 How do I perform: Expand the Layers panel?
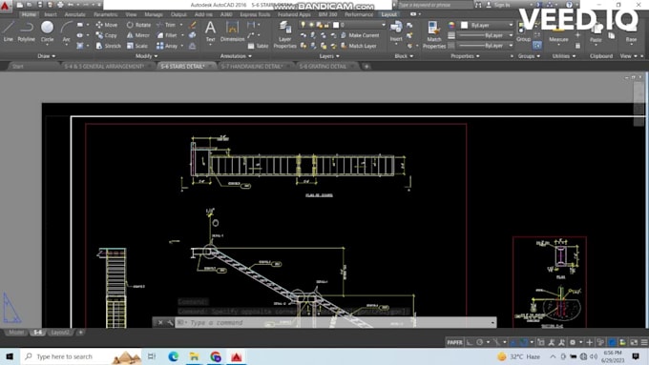329,56
